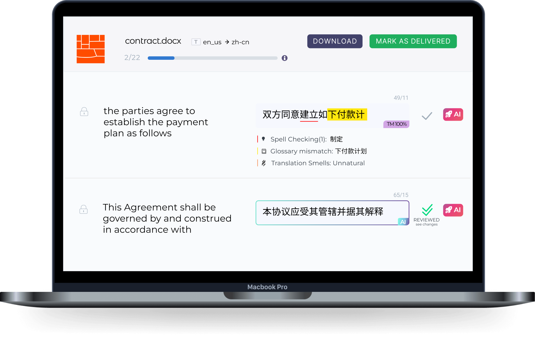
Task: Click the AI badge on the reviewed translation
Action: (403, 222)
